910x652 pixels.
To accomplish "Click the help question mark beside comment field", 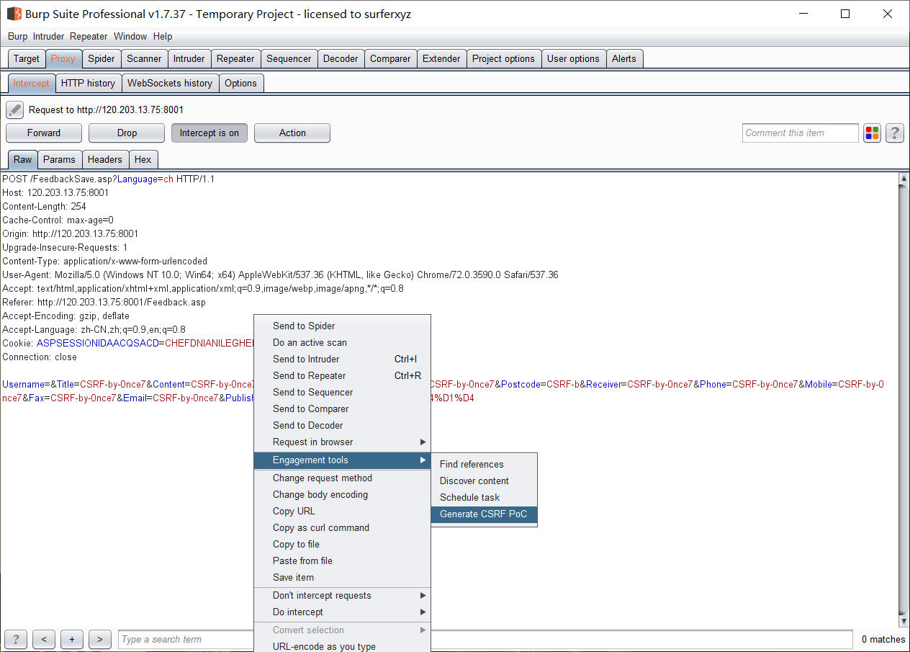I will click(x=895, y=133).
